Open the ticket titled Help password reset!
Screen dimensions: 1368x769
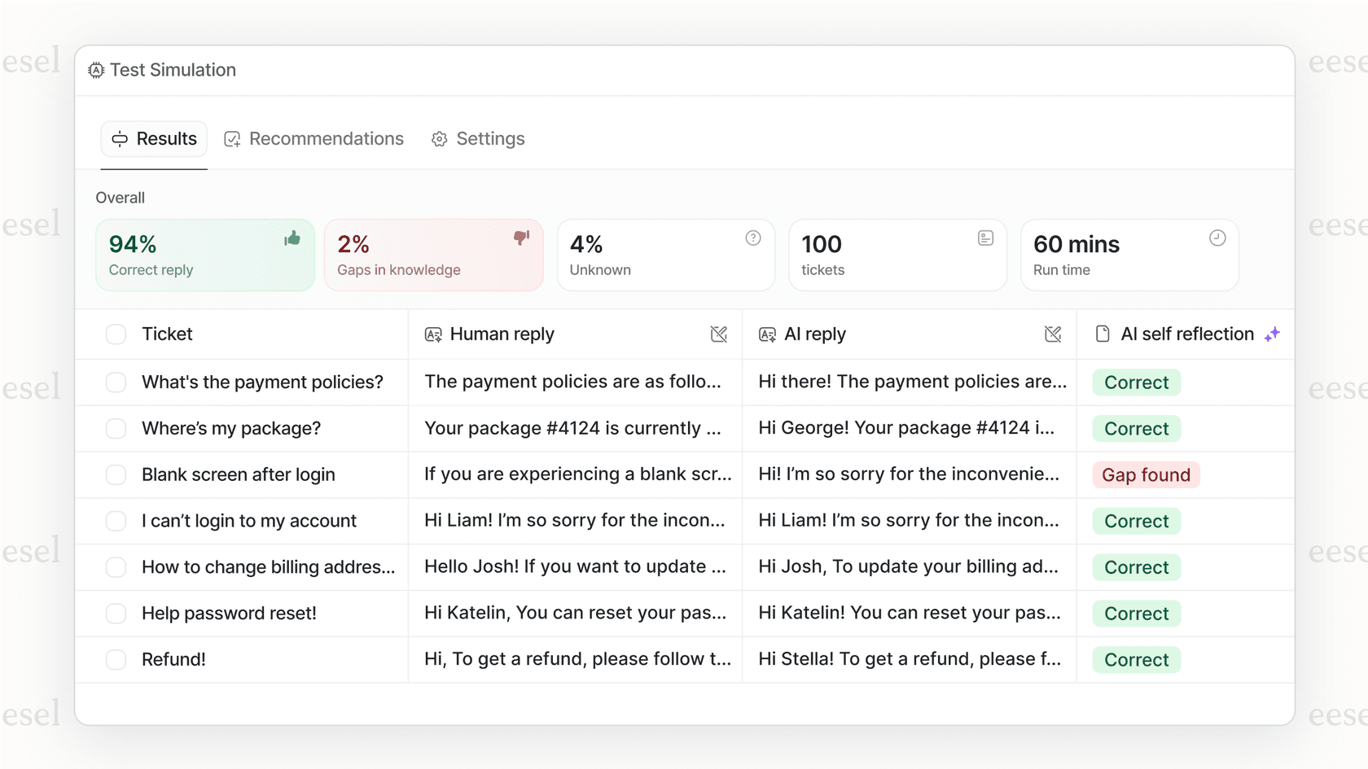229,613
